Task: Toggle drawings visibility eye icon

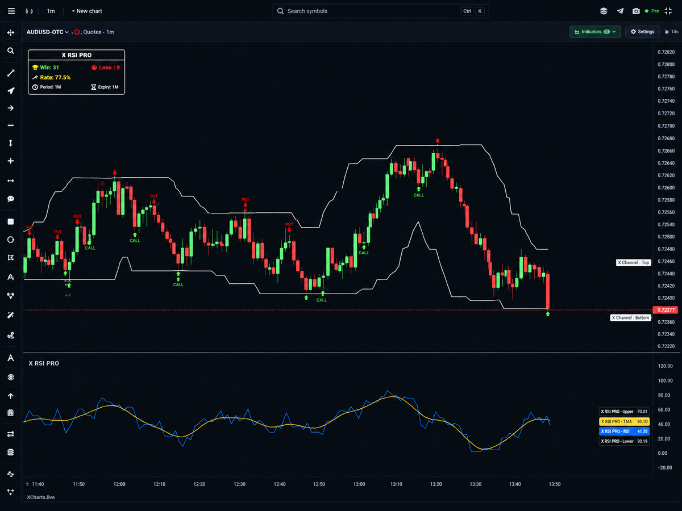Action: click(10, 377)
